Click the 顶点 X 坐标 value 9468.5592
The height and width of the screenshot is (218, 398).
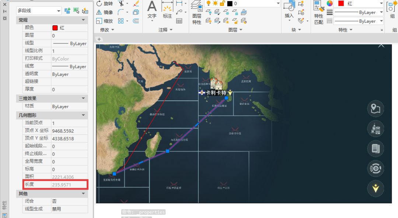click(x=70, y=131)
